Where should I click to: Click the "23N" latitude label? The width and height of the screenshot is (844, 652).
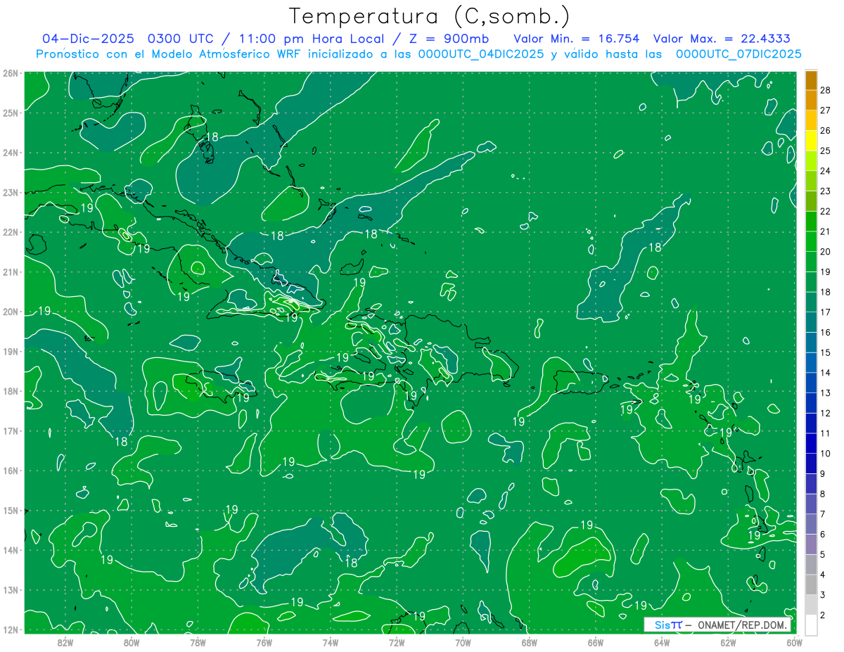(x=11, y=192)
